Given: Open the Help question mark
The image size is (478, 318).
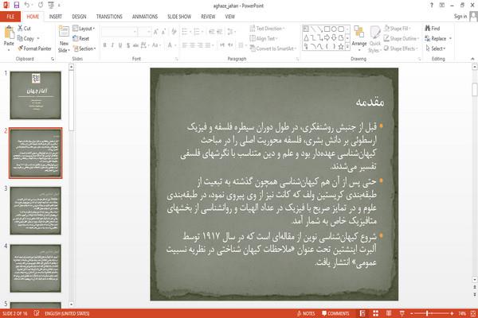Looking at the screenshot, I should tap(431, 6).
